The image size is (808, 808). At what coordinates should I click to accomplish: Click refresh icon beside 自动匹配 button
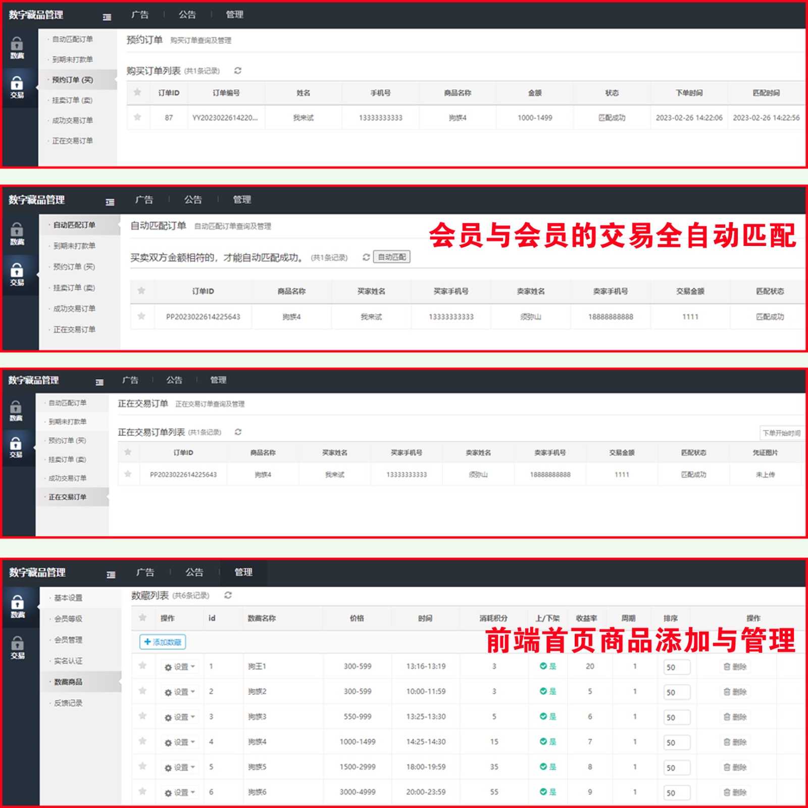(366, 257)
